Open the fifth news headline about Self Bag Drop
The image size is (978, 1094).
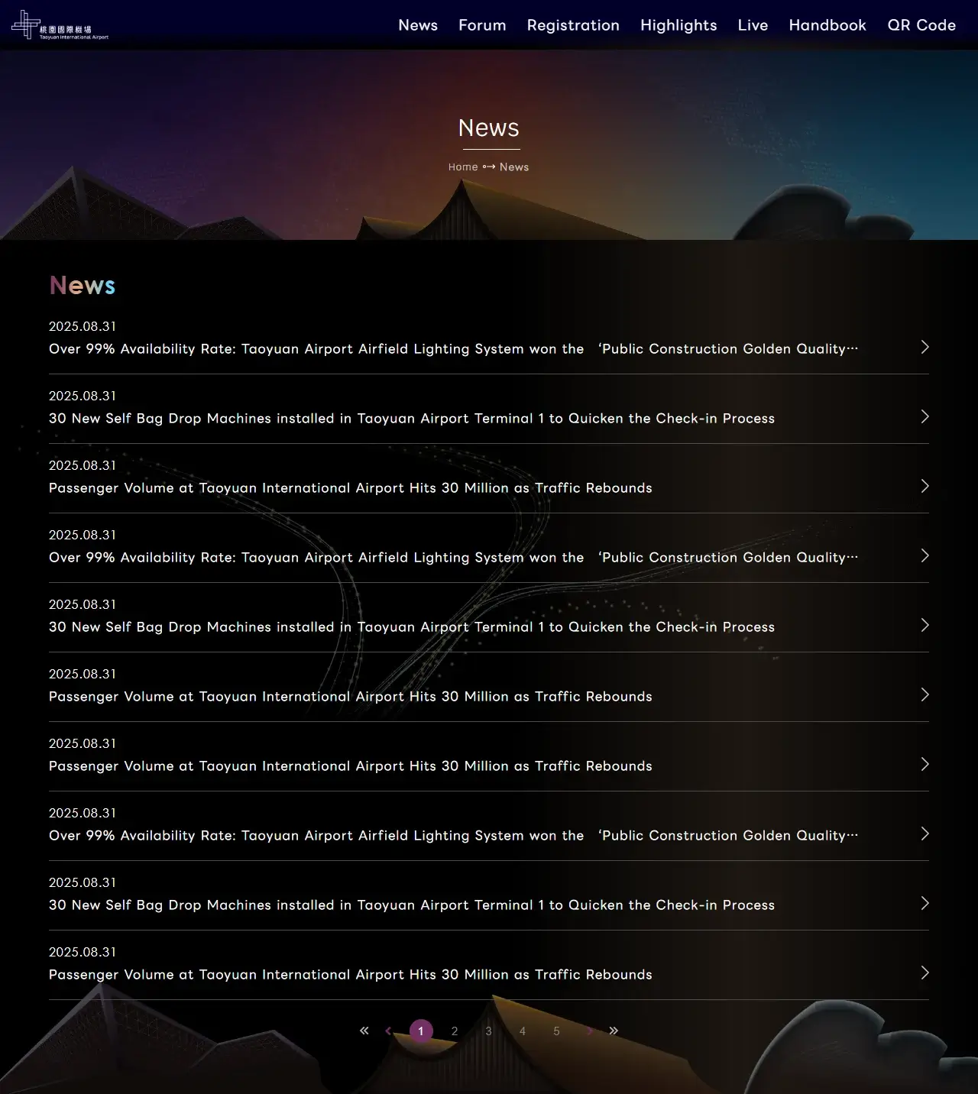[x=412, y=627]
